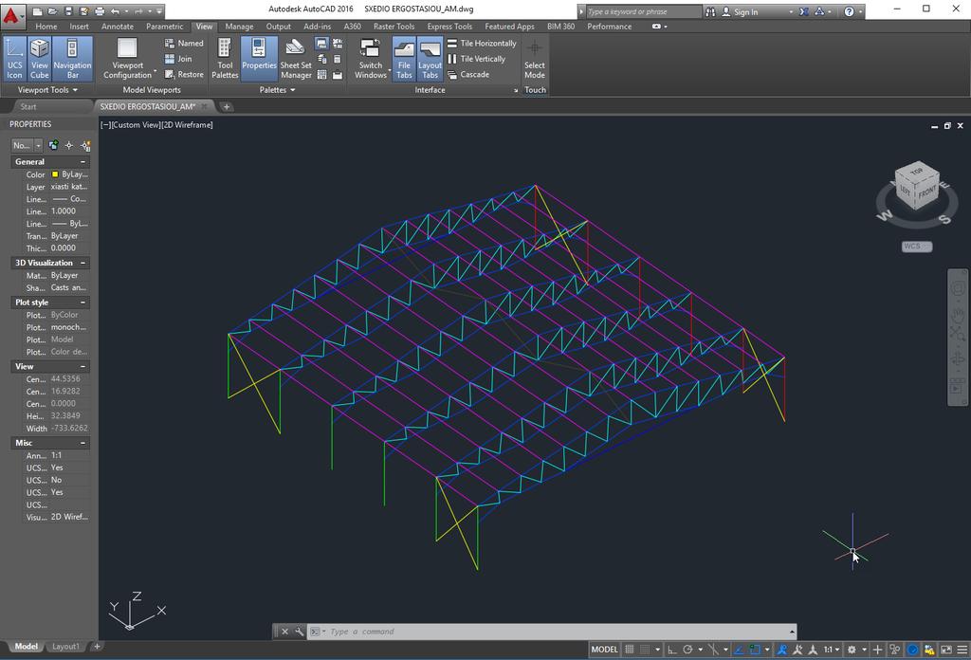The height and width of the screenshot is (660, 971).
Task: Open the Annotate ribbon tab
Action: [117, 27]
